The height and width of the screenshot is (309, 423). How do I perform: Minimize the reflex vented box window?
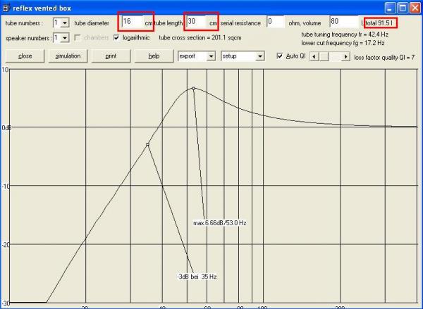coord(386,8)
